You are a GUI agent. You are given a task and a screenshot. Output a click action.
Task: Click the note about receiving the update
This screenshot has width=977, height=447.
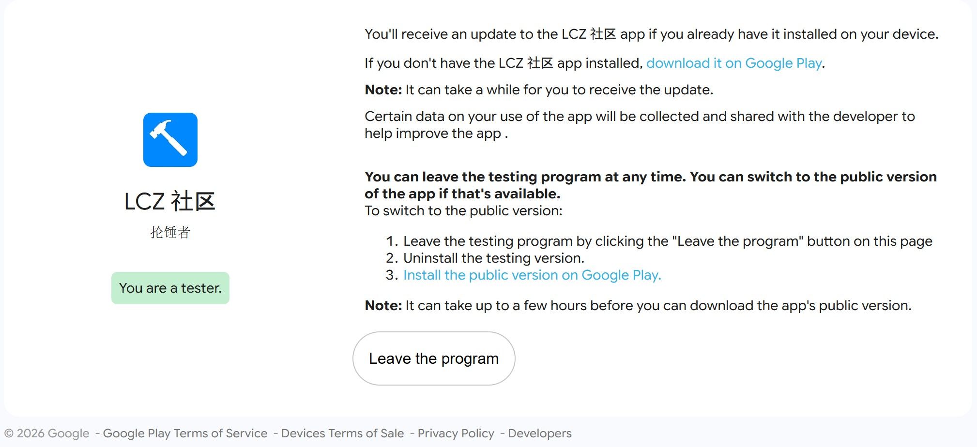[539, 89]
